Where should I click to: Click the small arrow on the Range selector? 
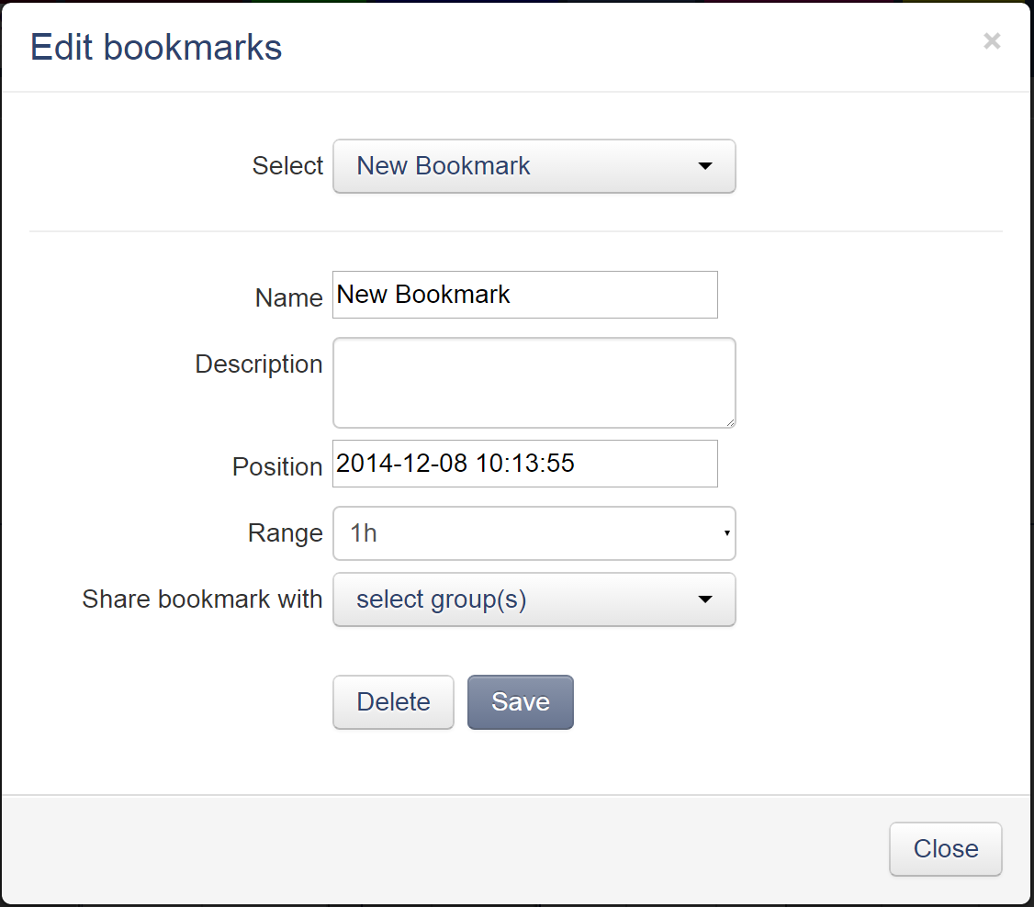[725, 533]
